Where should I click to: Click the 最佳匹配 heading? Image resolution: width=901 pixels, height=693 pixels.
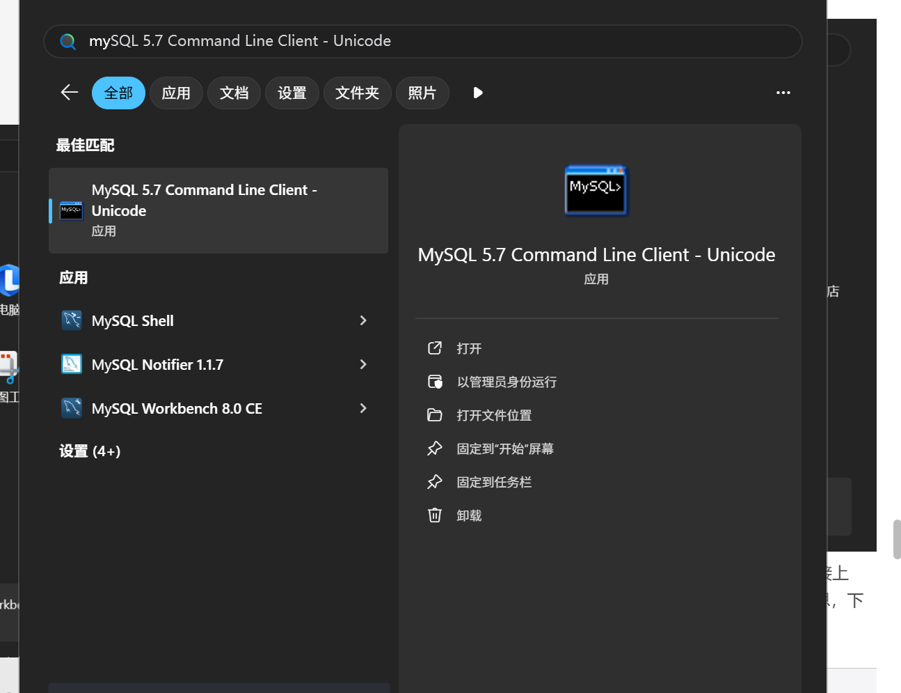85,145
